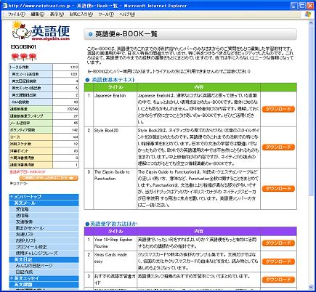Viewport: 316px width, 292px height.
Task: Open プロフィール修正 in the sidebar
Action: tap(31, 247)
